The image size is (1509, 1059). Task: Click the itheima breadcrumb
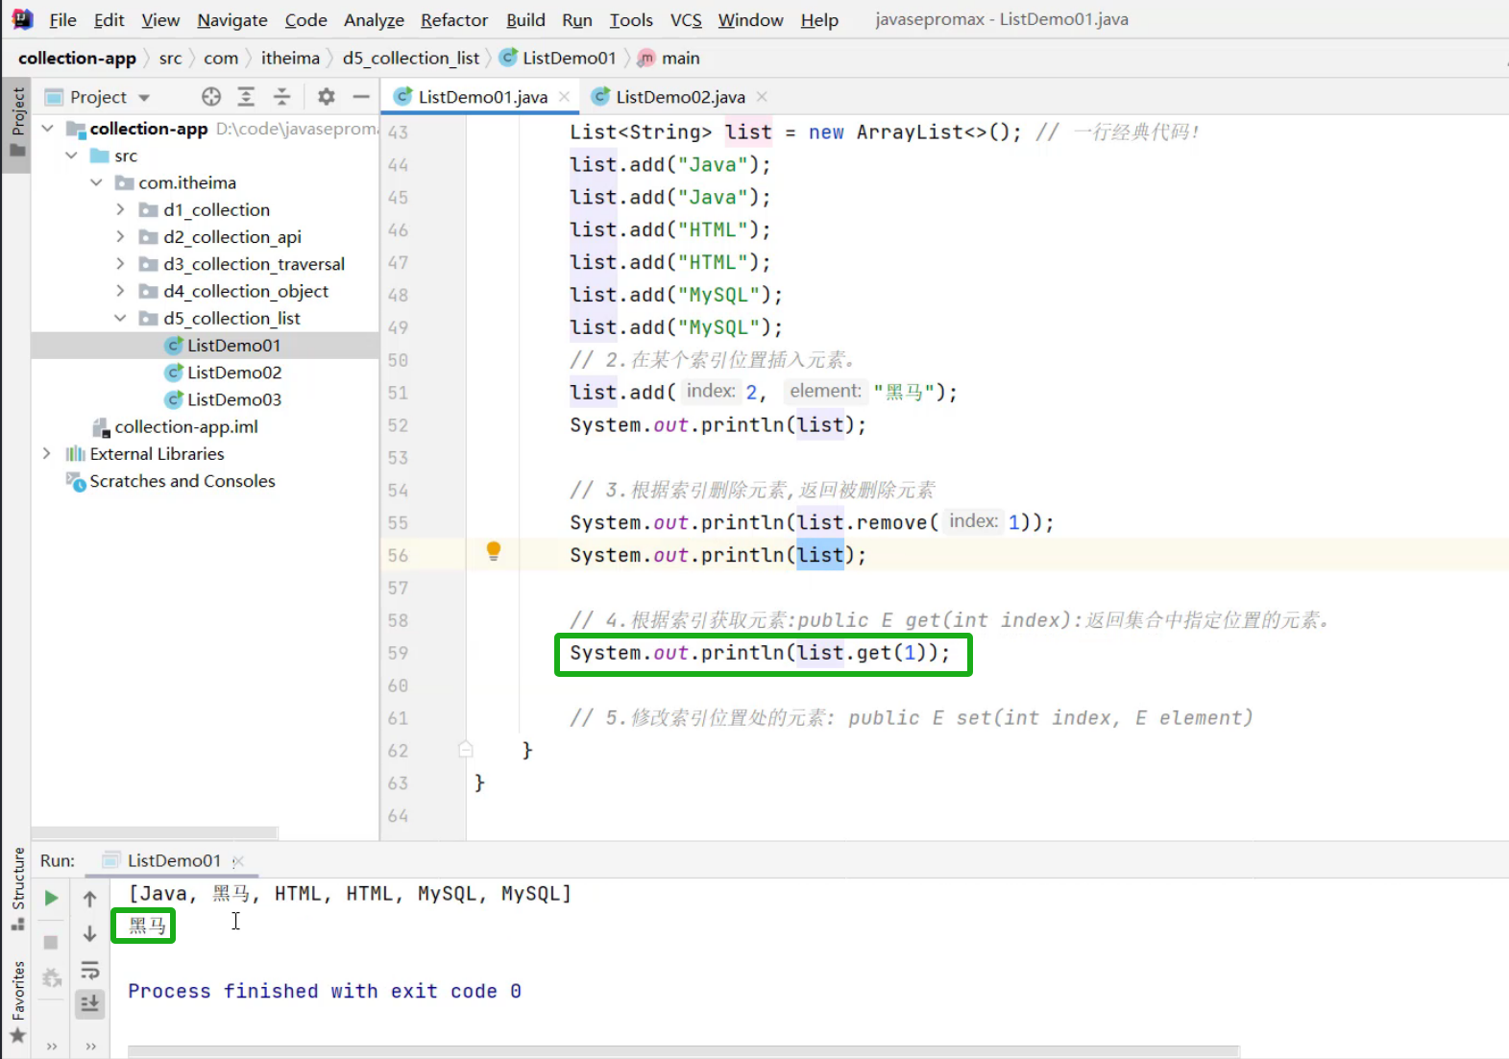click(290, 58)
